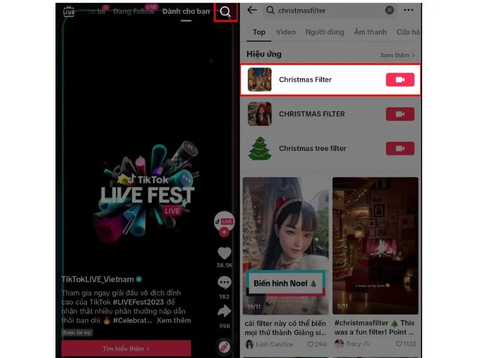Viewport: 477px width, 358px height.
Task: Go back with the left arrow
Action: (x=252, y=10)
